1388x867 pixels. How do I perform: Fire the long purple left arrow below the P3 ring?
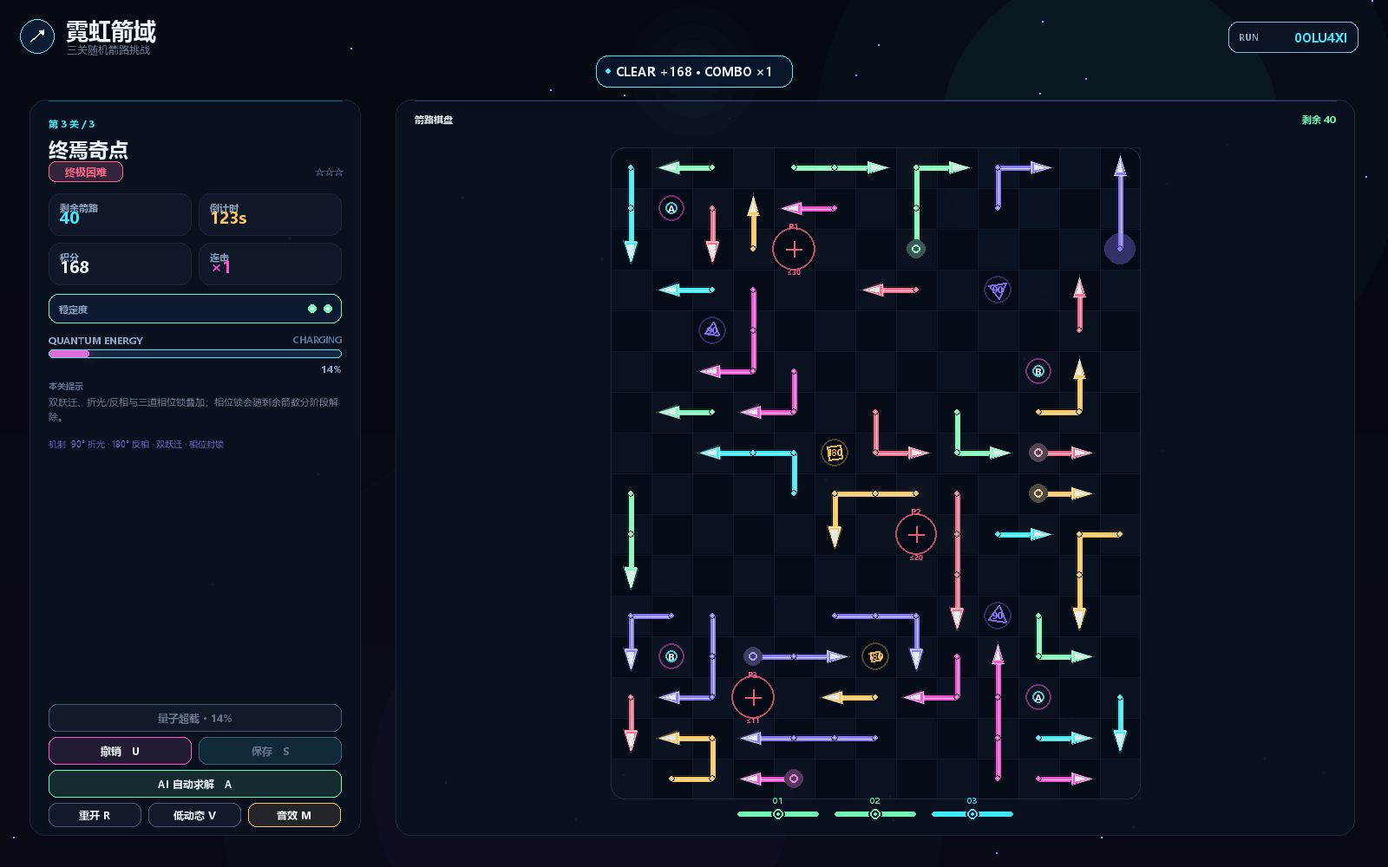tap(809, 738)
